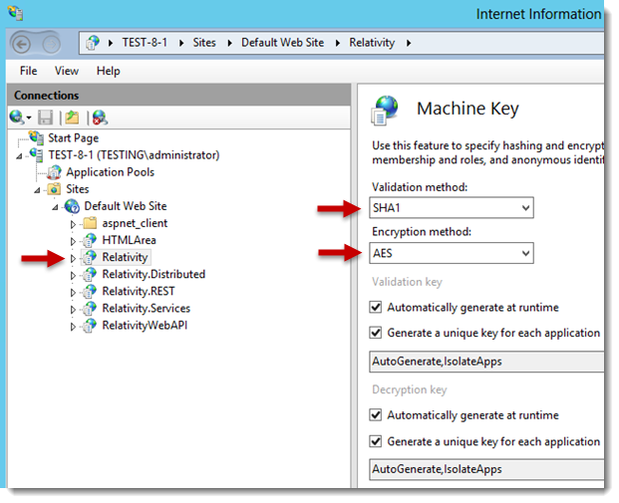Click the Default Web Site globe icon

click(x=72, y=206)
